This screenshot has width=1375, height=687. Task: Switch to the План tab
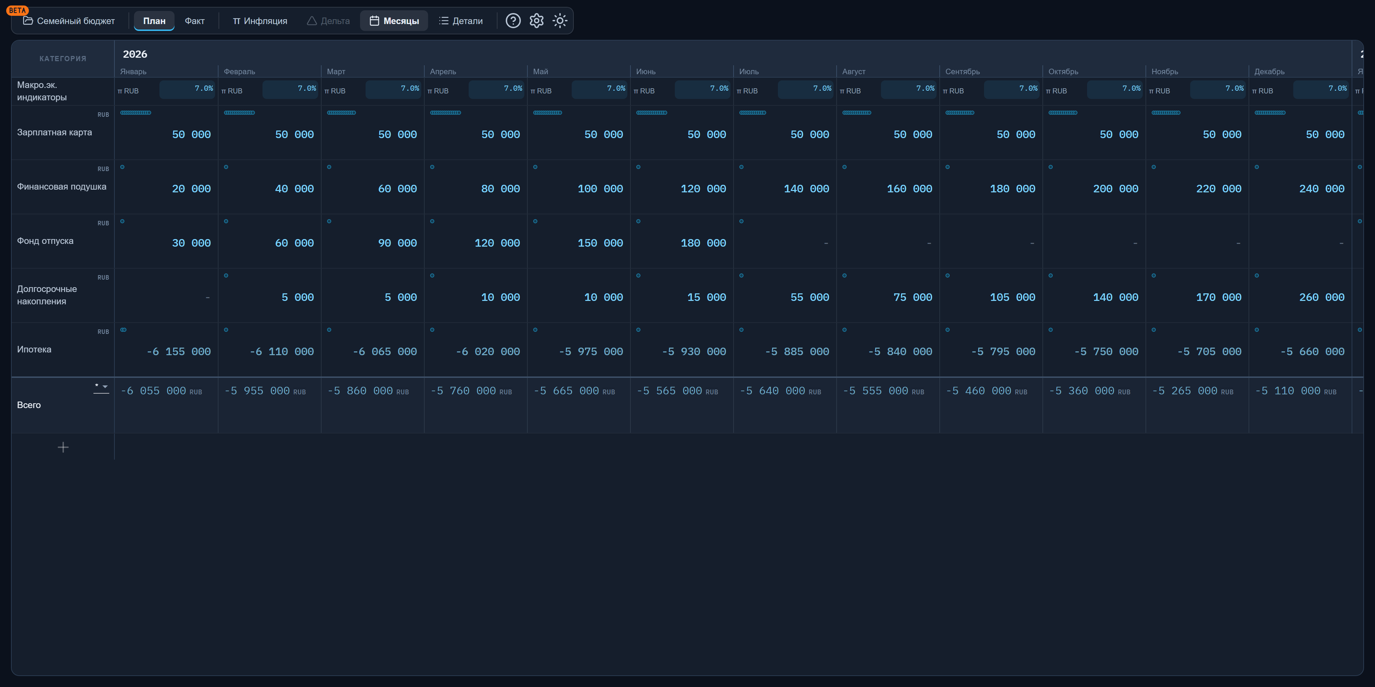click(x=154, y=21)
